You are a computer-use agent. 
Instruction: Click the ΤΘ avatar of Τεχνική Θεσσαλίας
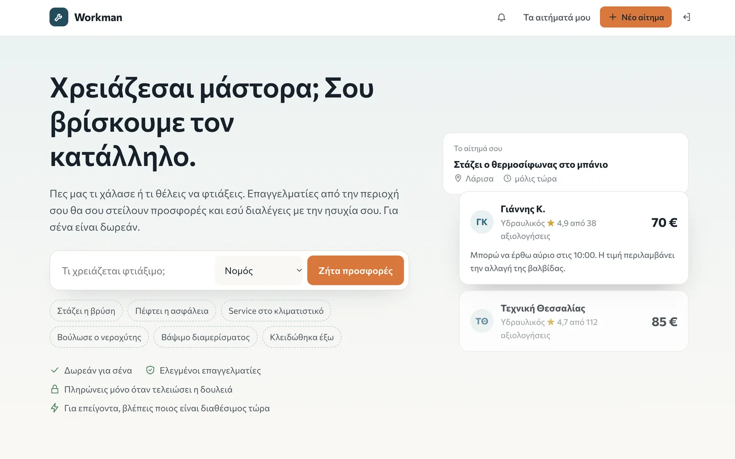tap(482, 321)
